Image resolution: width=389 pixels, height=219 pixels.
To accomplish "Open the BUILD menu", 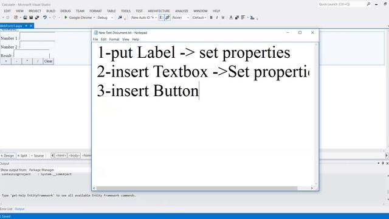I will (50, 11).
